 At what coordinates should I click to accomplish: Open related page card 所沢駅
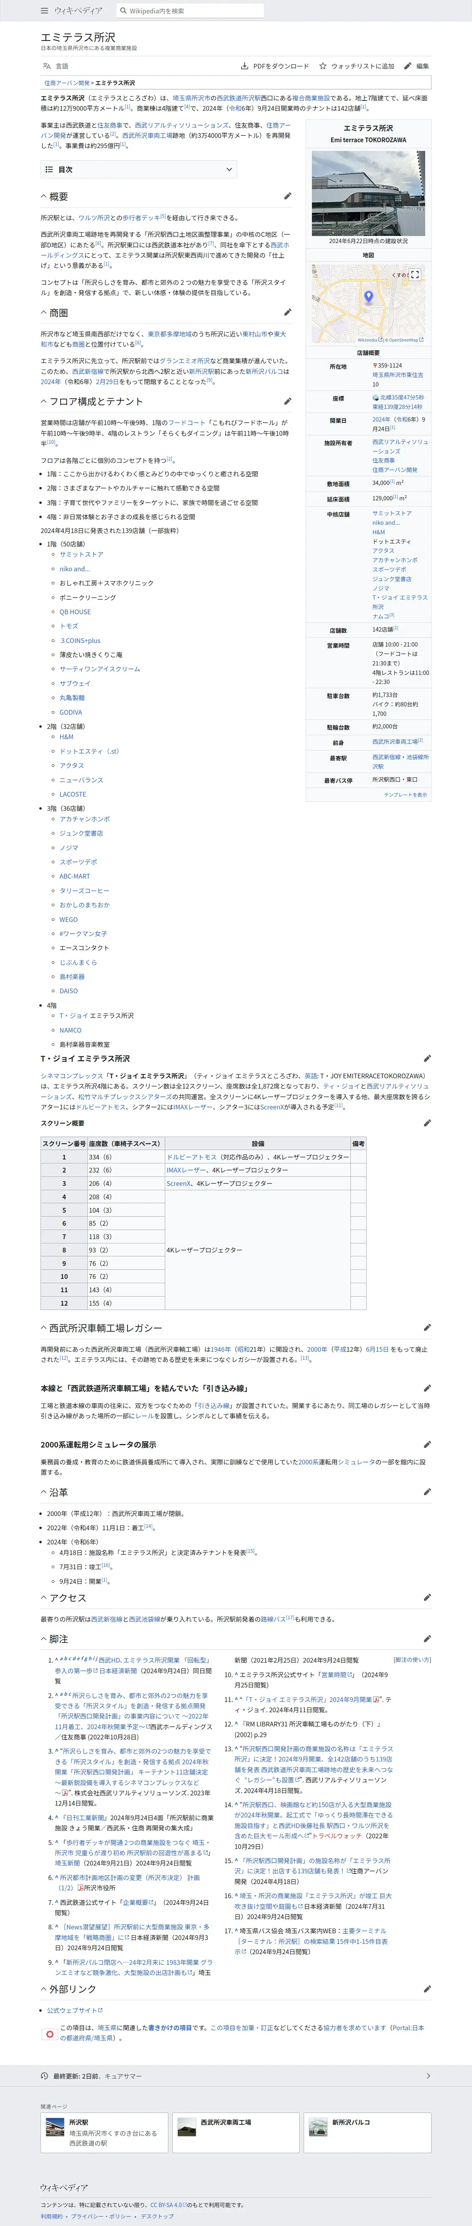[x=103, y=2132]
